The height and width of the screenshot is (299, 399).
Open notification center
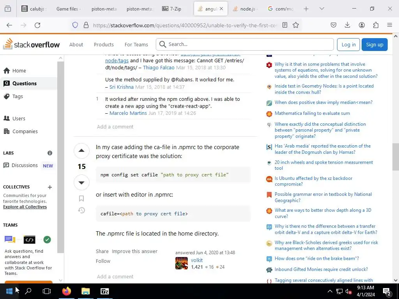click(x=387, y=291)
